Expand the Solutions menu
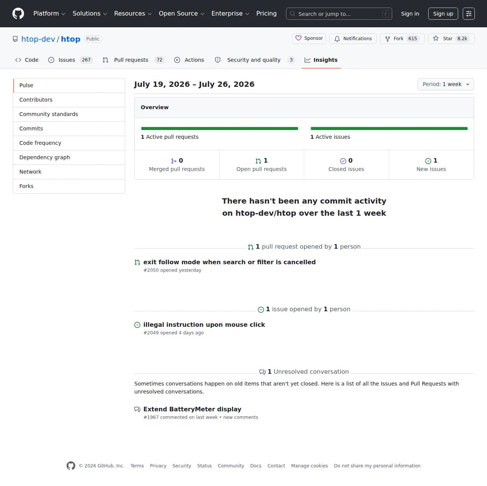The image size is (487, 486). click(90, 14)
